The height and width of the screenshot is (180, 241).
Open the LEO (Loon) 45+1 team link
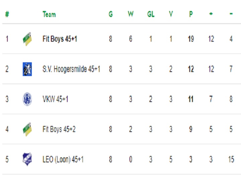coord(63,159)
